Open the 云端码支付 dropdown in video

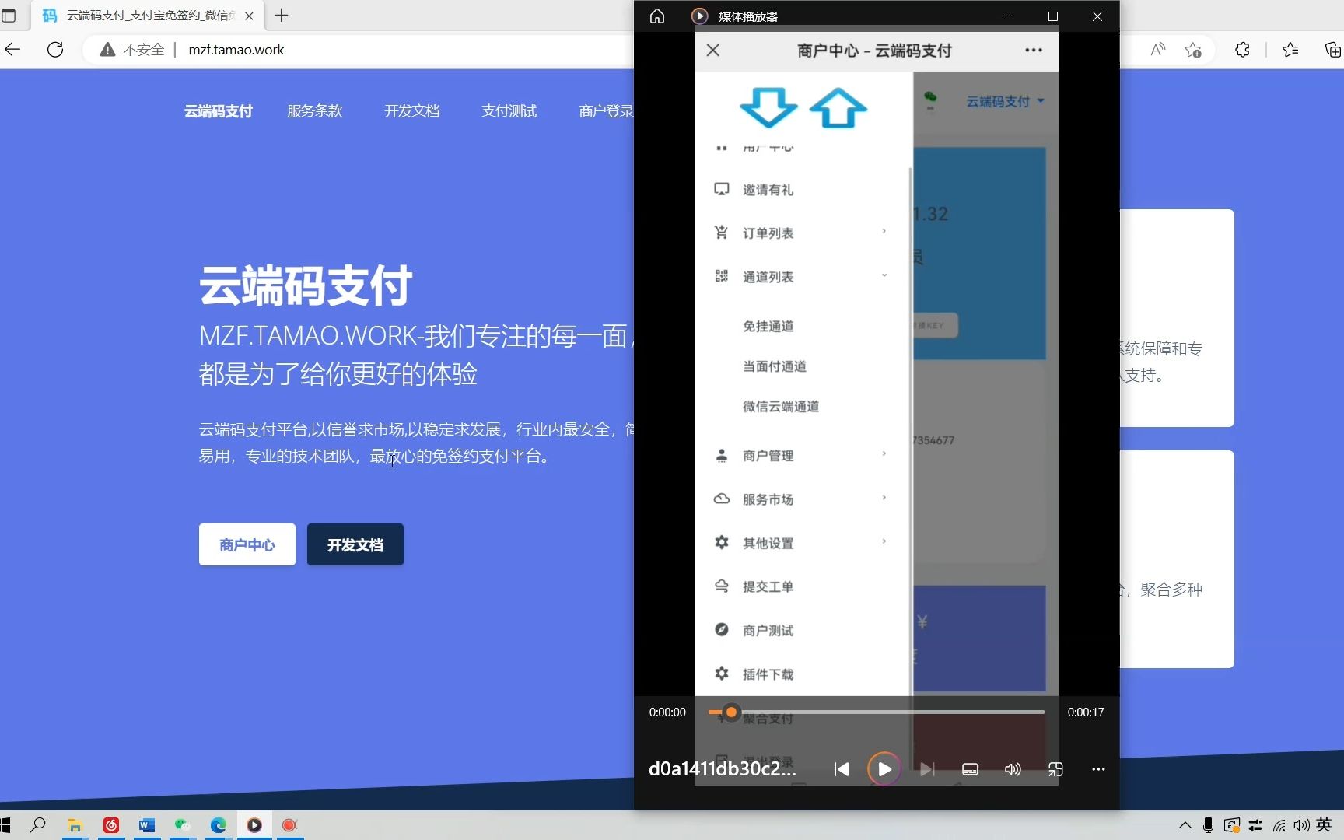tap(1005, 101)
